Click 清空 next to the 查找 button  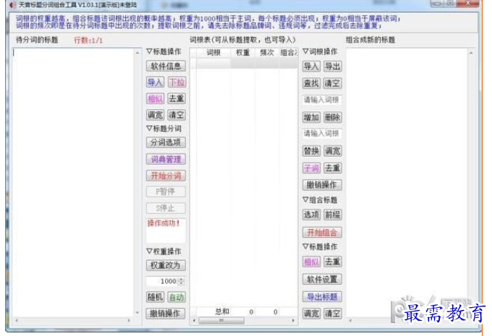333,83
